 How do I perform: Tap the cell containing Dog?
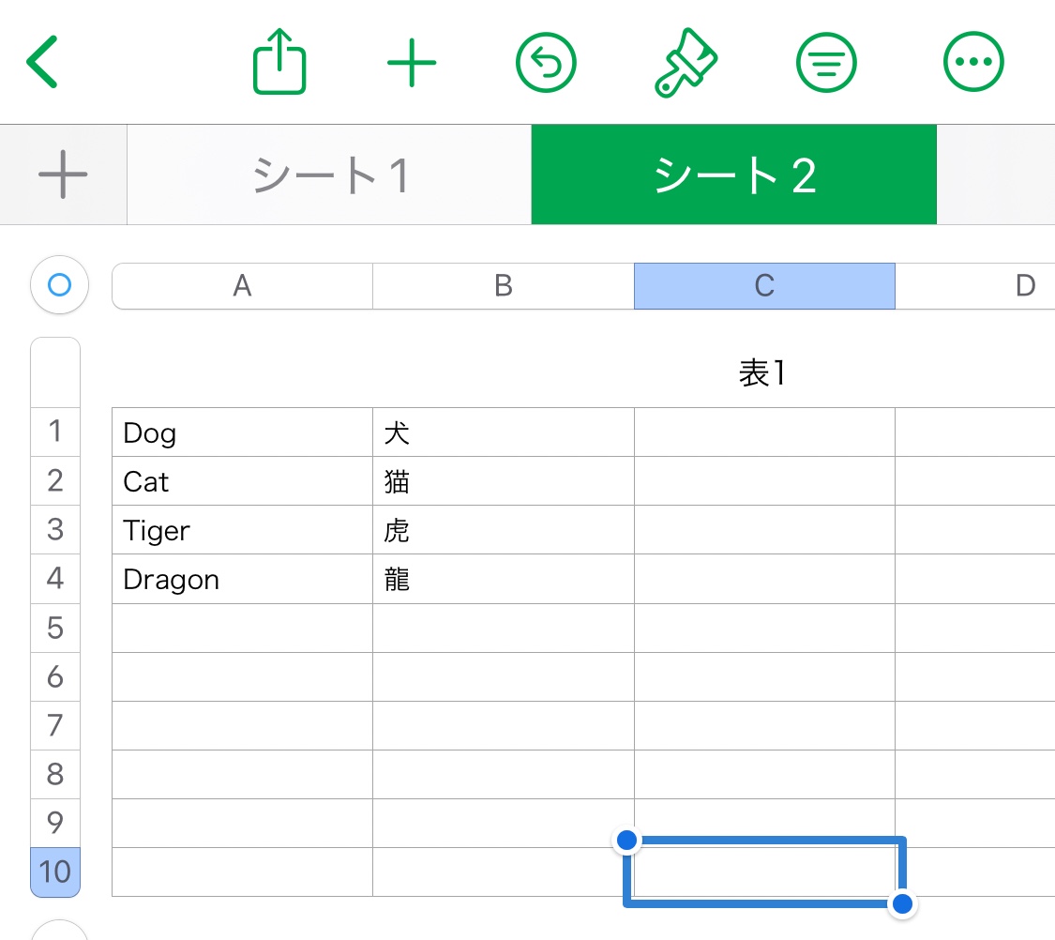pyautogui.click(x=242, y=432)
